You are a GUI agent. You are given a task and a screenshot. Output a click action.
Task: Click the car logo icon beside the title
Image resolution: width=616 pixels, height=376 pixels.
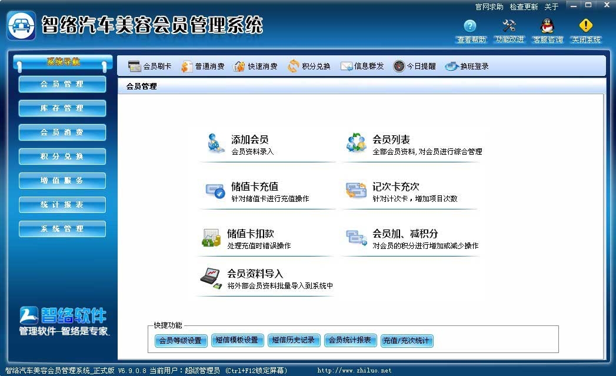point(21,26)
